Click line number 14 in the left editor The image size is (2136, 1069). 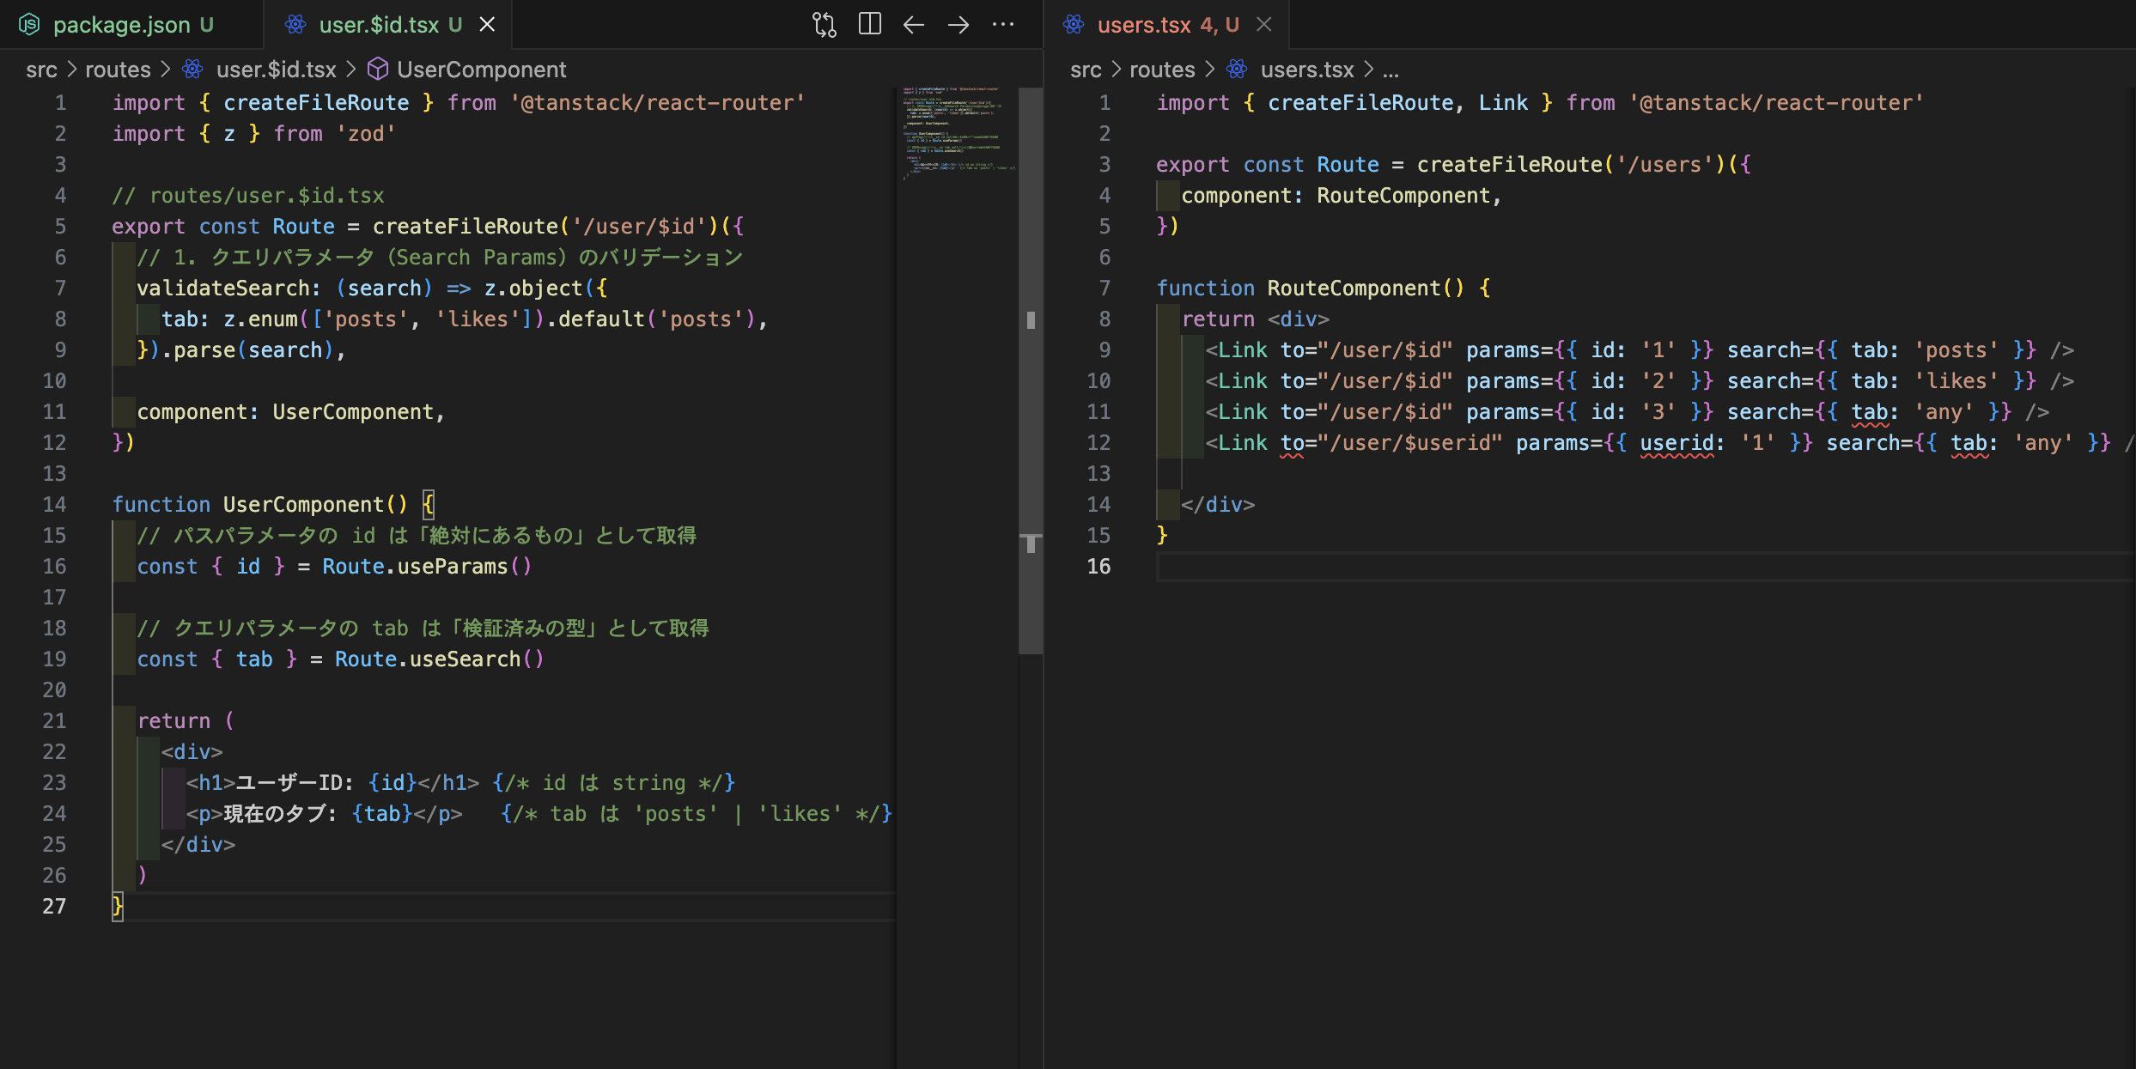click(54, 505)
